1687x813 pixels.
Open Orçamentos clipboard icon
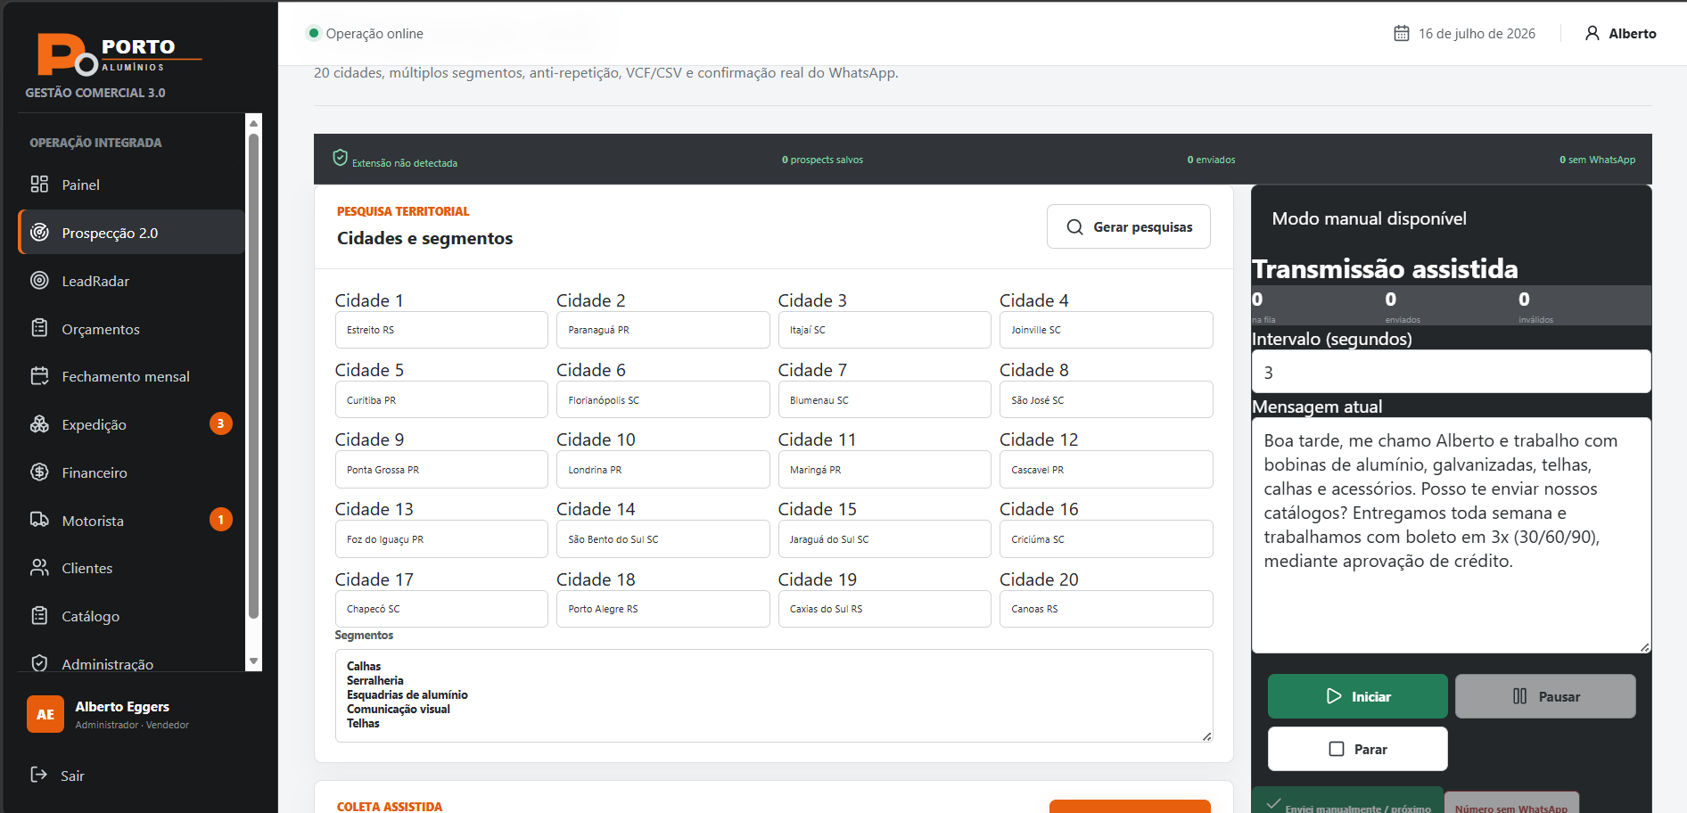point(39,328)
